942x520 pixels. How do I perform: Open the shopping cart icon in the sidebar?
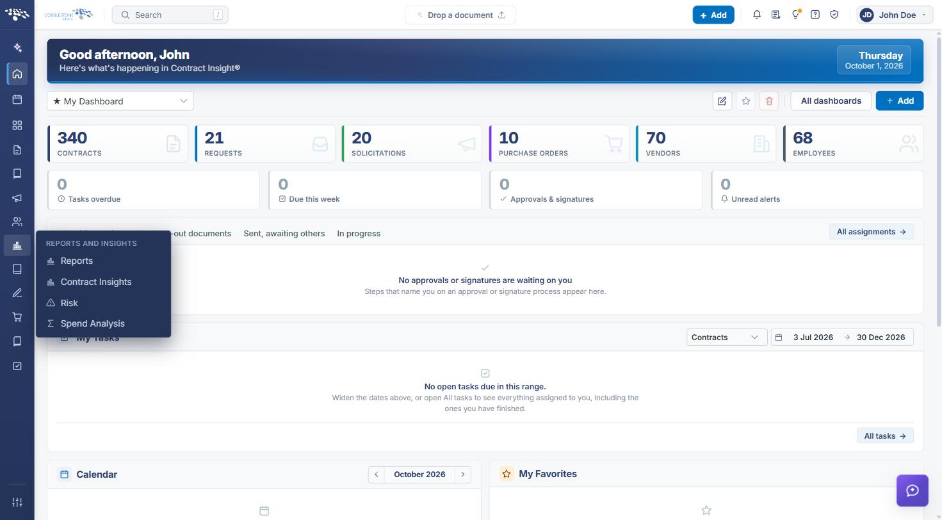tap(17, 317)
